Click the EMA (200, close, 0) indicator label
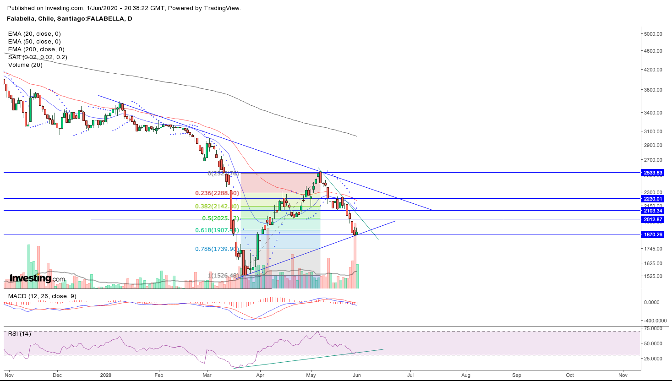This screenshot has height=381, width=672. (x=36, y=49)
